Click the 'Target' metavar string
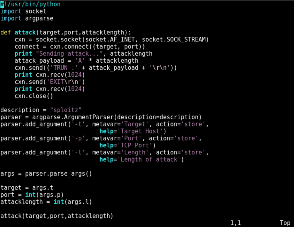The width and height of the screenshot is (294, 227). (x=135, y=124)
